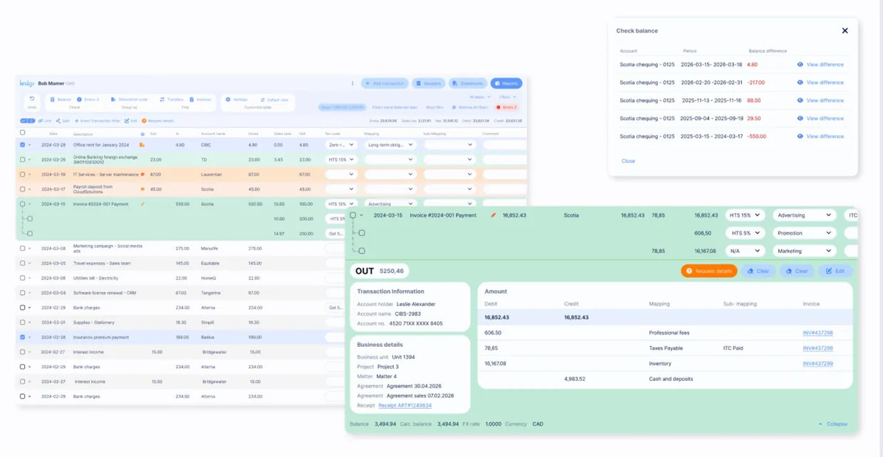The image size is (883, 457).
Task: Collapse the expanded transaction details
Action: click(x=833, y=424)
